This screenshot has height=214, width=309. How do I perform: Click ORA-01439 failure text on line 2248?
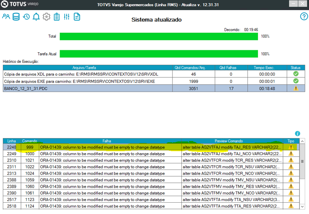[x=102, y=147]
